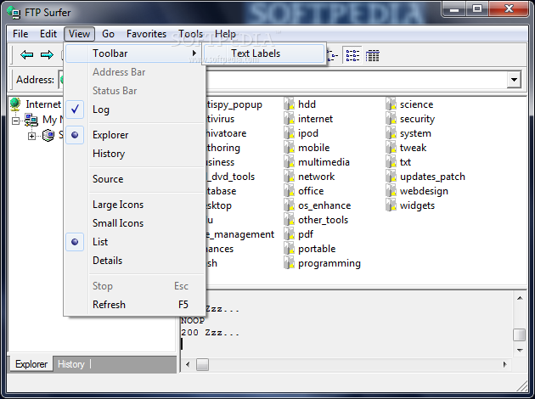Switch to List view toolbar icon
The image size is (535, 399).
coord(352,55)
